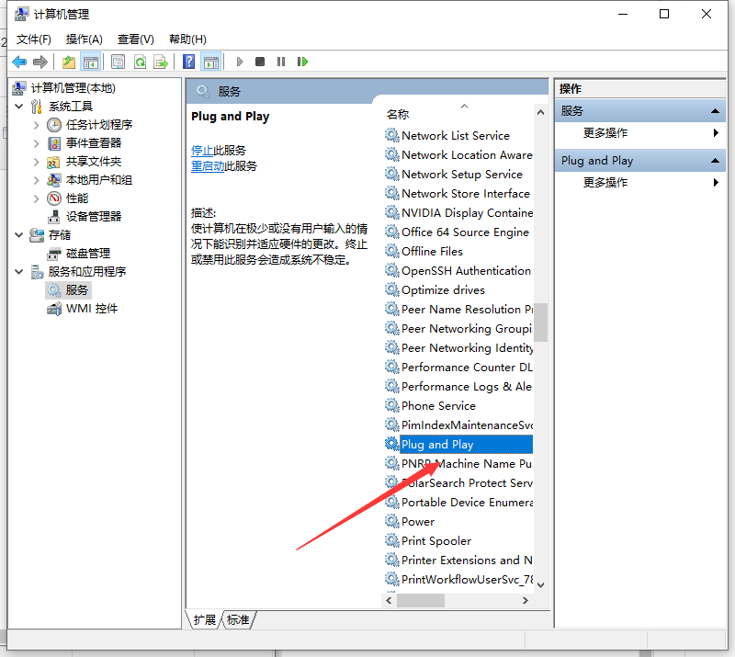Click the Up One Level folder icon

[x=69, y=62]
